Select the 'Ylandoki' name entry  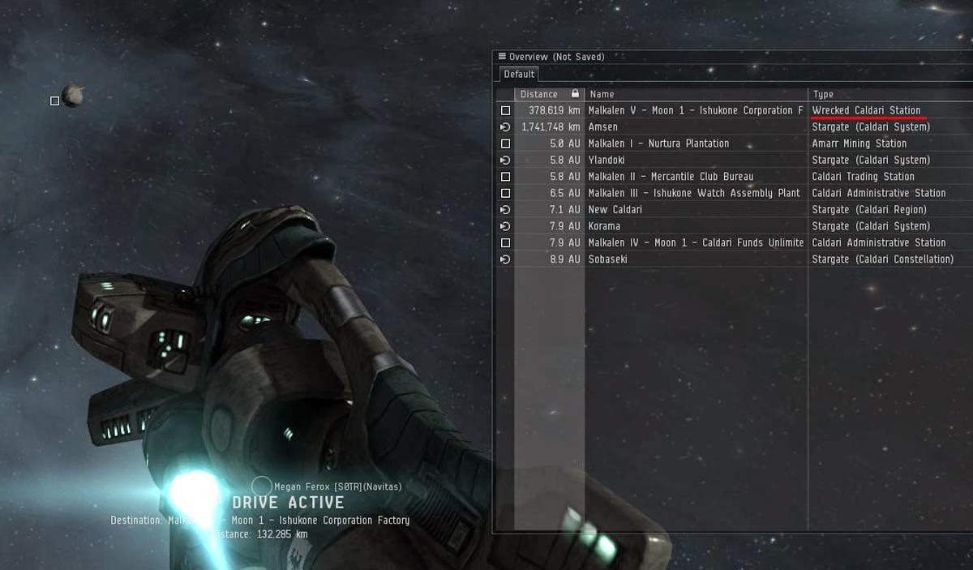(607, 160)
